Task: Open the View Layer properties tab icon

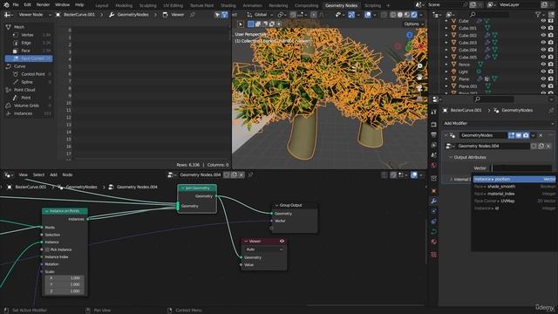Action: click(433, 145)
